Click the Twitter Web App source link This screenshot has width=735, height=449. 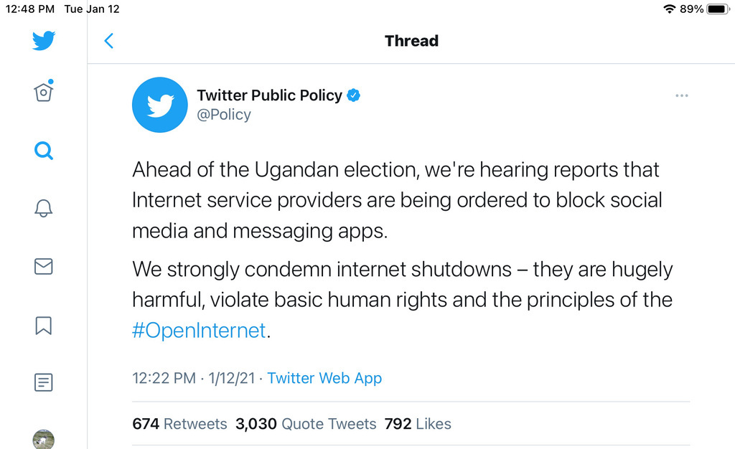click(324, 378)
